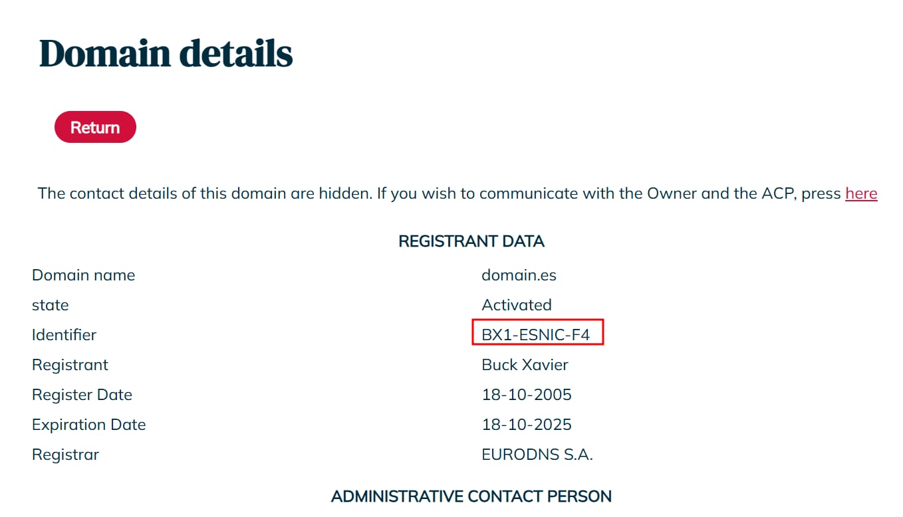Click the 'Identifier' field label
Viewport: 903px width, 517px height.
click(64, 335)
